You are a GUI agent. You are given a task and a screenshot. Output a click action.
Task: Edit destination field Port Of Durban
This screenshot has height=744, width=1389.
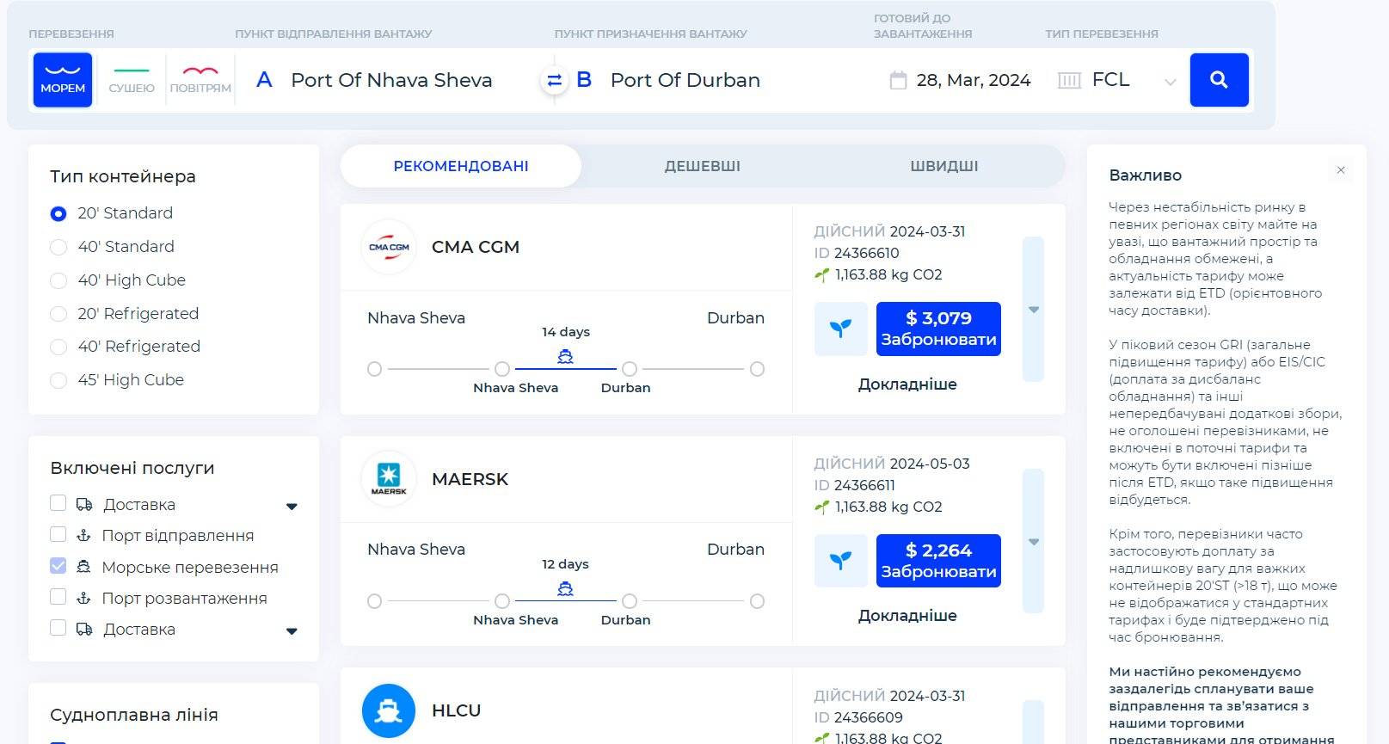pyautogui.click(x=685, y=80)
